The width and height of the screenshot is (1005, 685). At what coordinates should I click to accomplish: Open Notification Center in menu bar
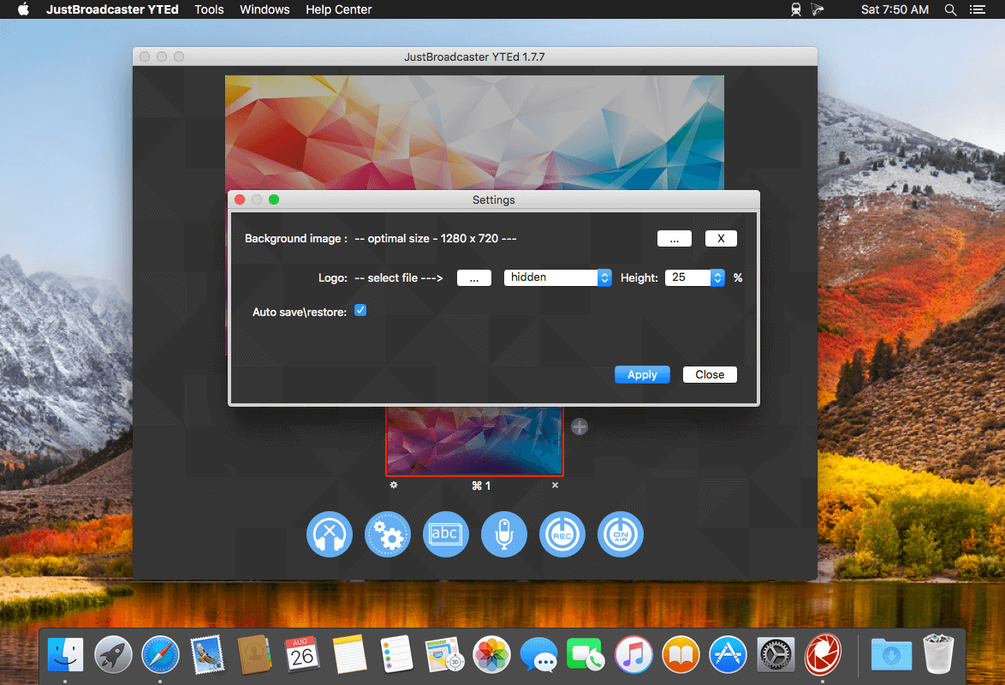pyautogui.click(x=978, y=9)
